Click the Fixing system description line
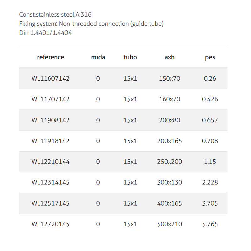251x251 pixels. coord(91,24)
